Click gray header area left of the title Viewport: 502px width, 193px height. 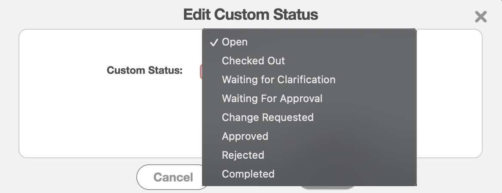click(x=86, y=15)
